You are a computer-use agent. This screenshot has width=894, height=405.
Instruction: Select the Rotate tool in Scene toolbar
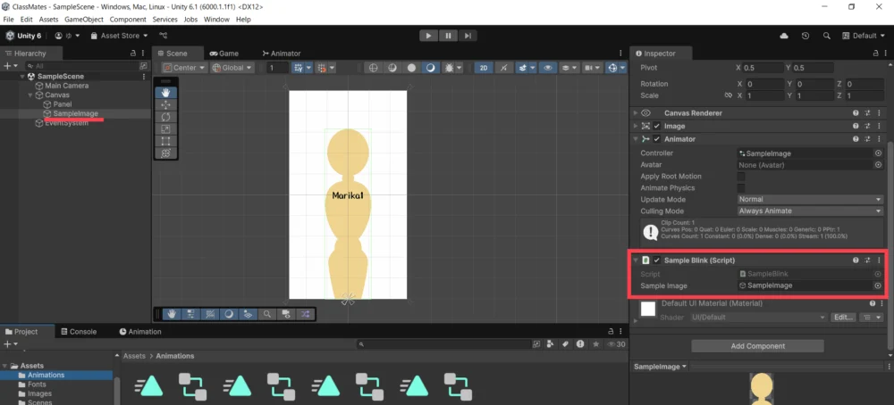[x=166, y=117]
